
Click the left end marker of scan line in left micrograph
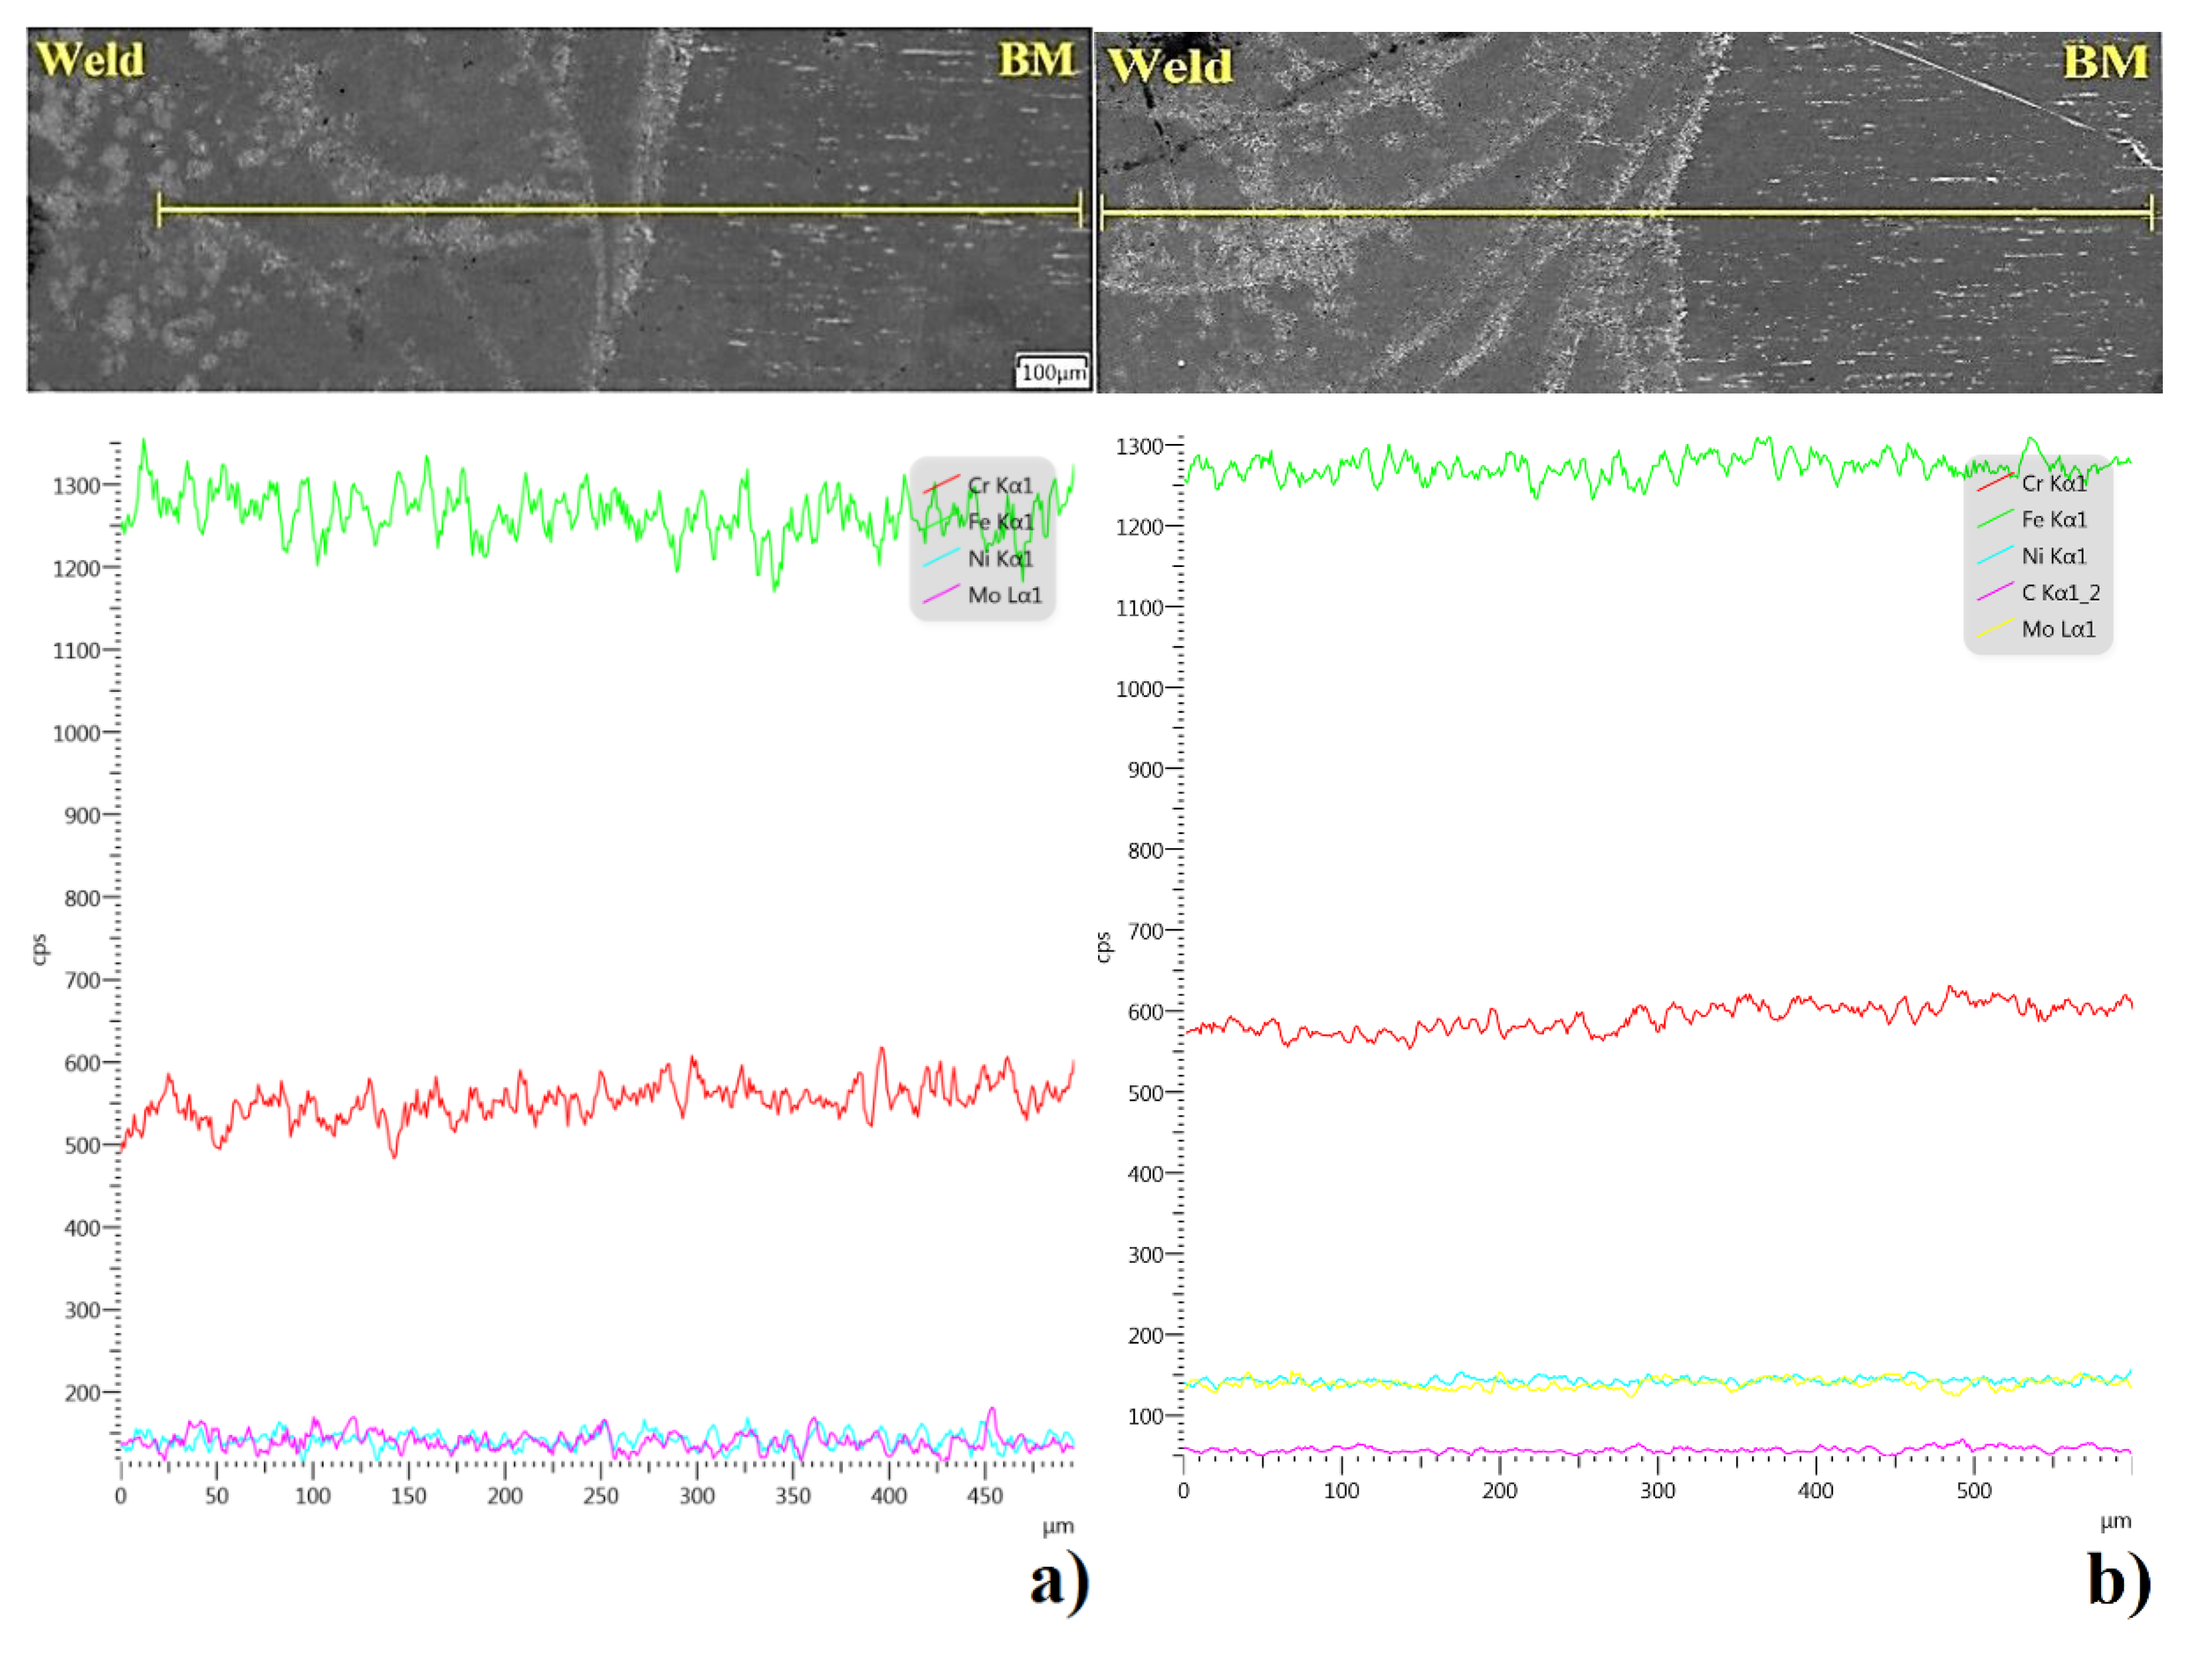coord(159,210)
